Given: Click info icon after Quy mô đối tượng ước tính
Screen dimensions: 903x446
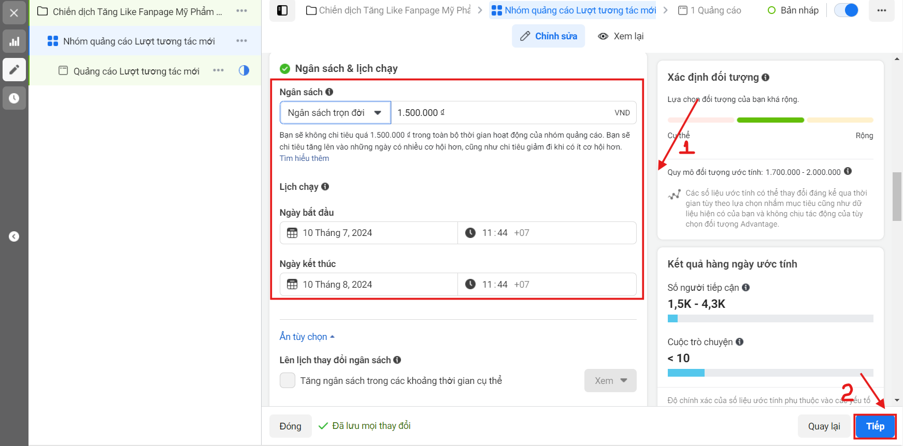Looking at the screenshot, I should [848, 171].
